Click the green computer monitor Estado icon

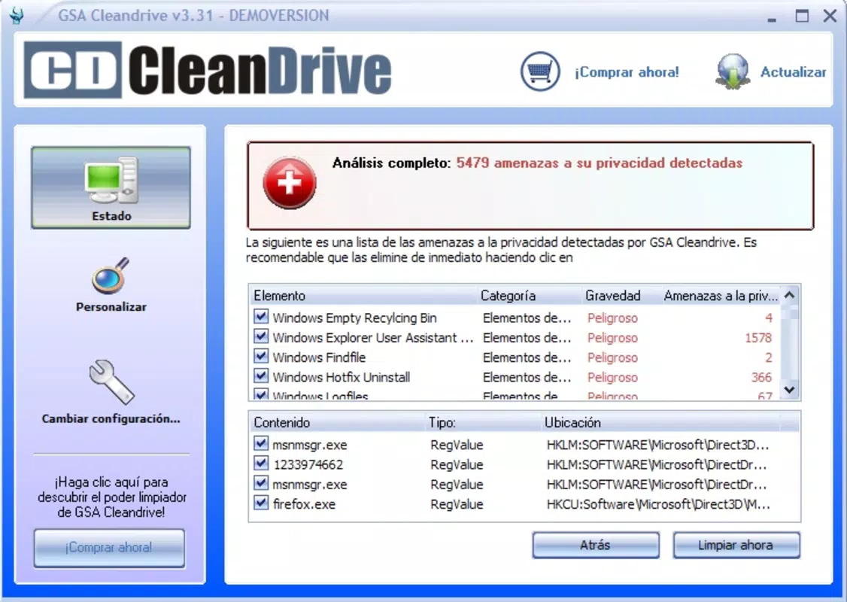111,181
